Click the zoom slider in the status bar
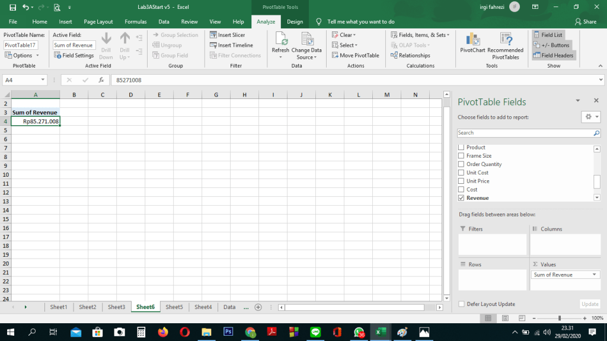Screen dimensions: 607x341 pyautogui.click(x=560, y=318)
